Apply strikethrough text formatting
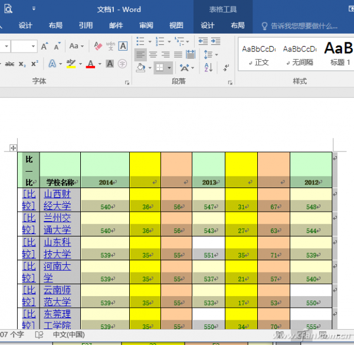 (9, 64)
